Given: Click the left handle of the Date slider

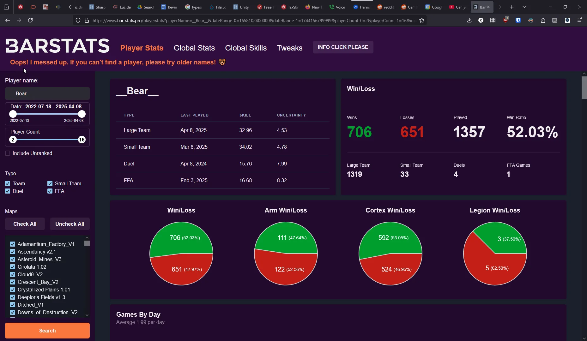Looking at the screenshot, I should coord(13,114).
